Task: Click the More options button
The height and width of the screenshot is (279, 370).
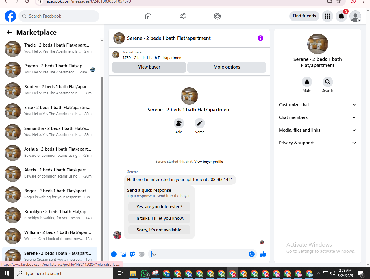Action: tap(227, 67)
